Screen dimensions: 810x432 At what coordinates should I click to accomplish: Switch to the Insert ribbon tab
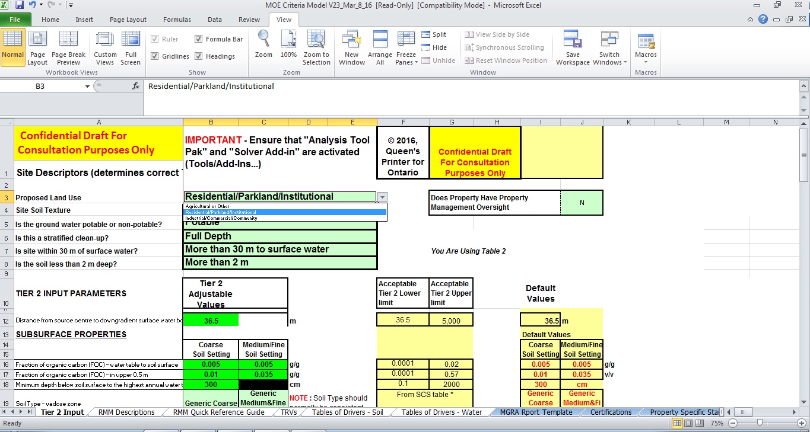84,20
